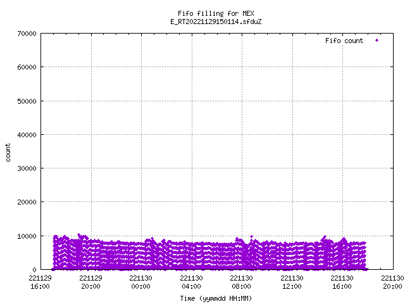Screen dimensions: 405x304
Task: Click the x-axis tick '221130 20:00'
Action: [392, 282]
